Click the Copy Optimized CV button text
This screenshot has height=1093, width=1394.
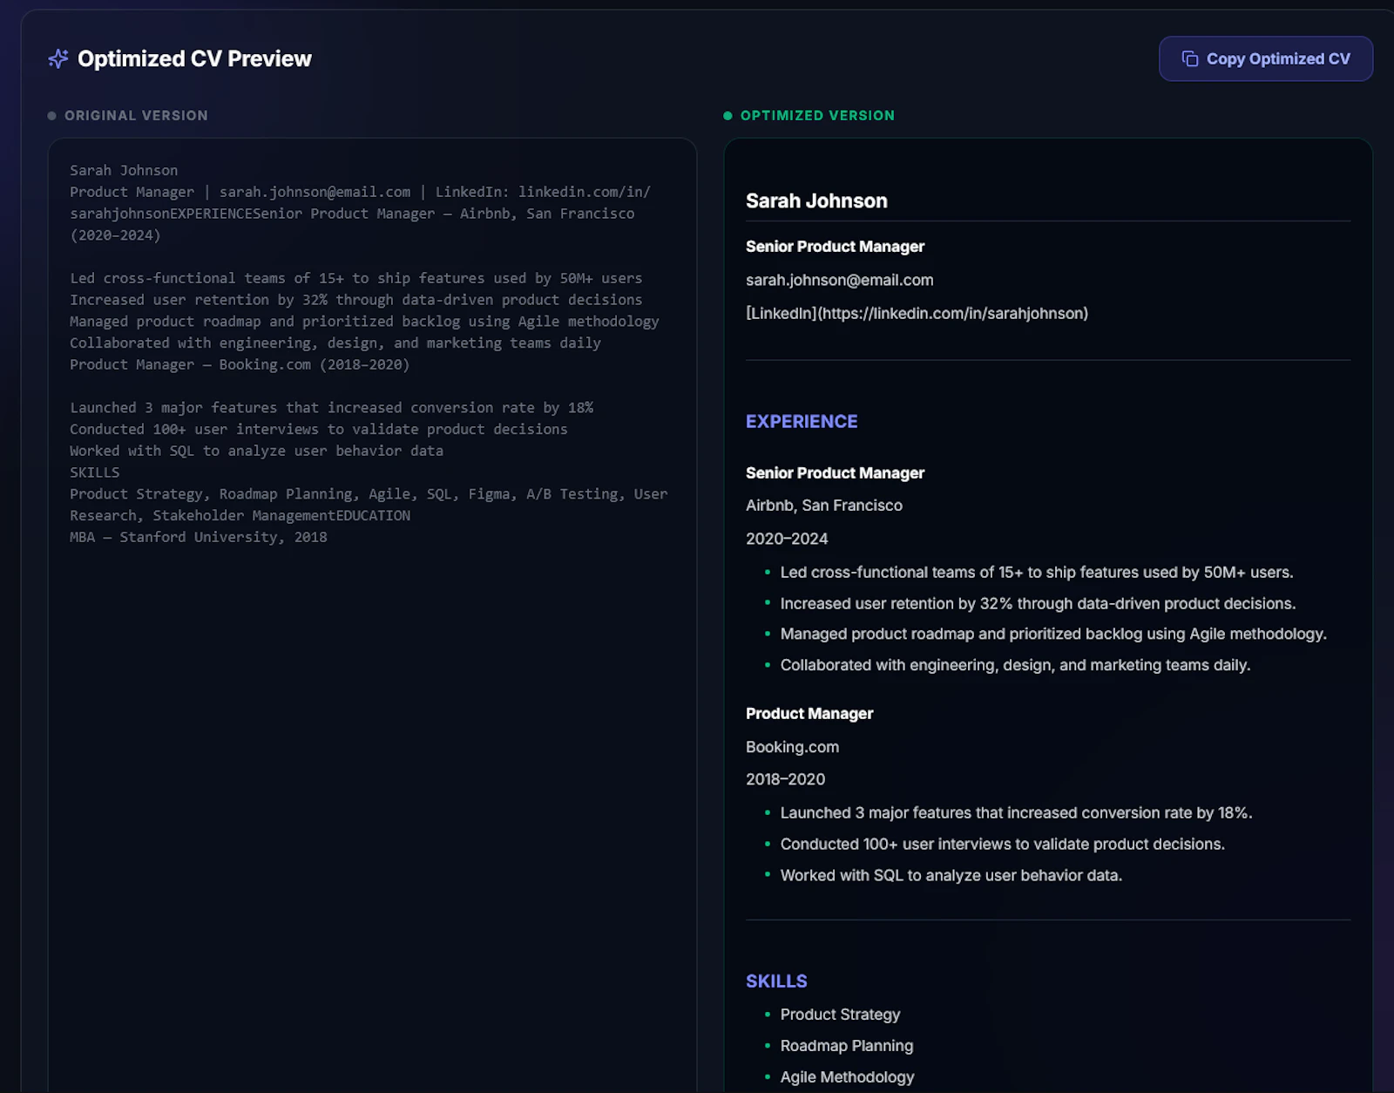click(x=1278, y=58)
